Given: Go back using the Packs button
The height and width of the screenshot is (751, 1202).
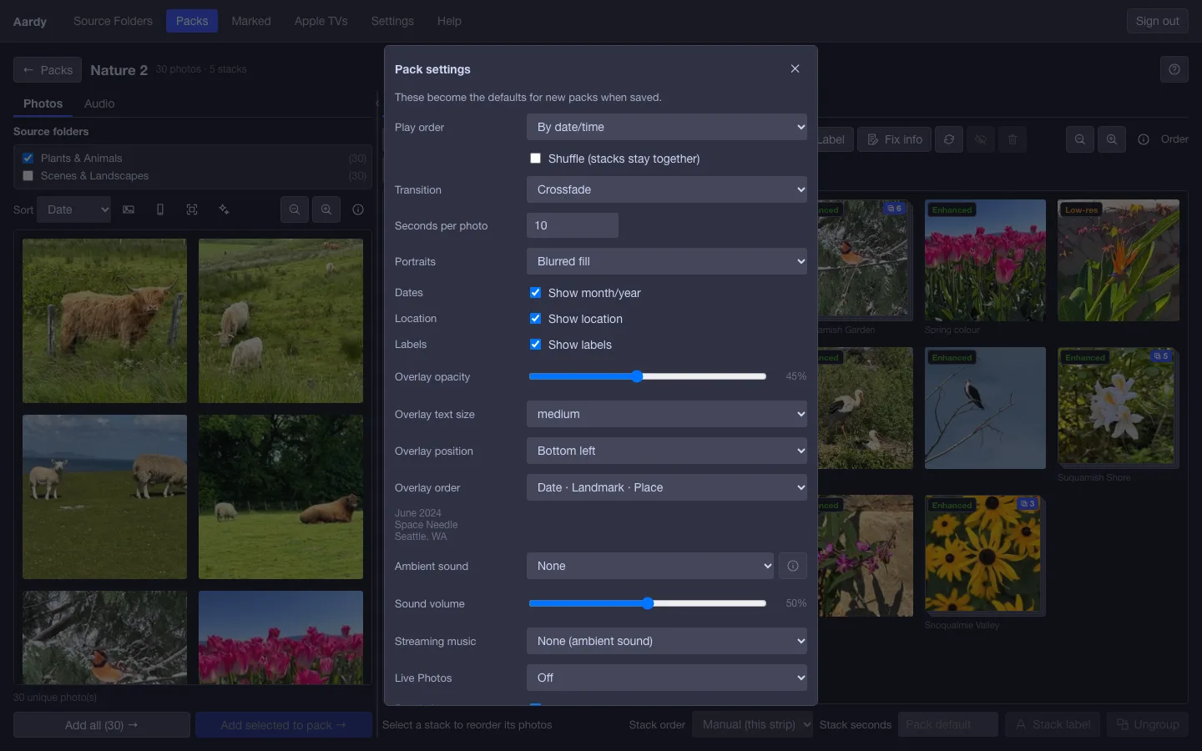Looking at the screenshot, I should pos(48,70).
